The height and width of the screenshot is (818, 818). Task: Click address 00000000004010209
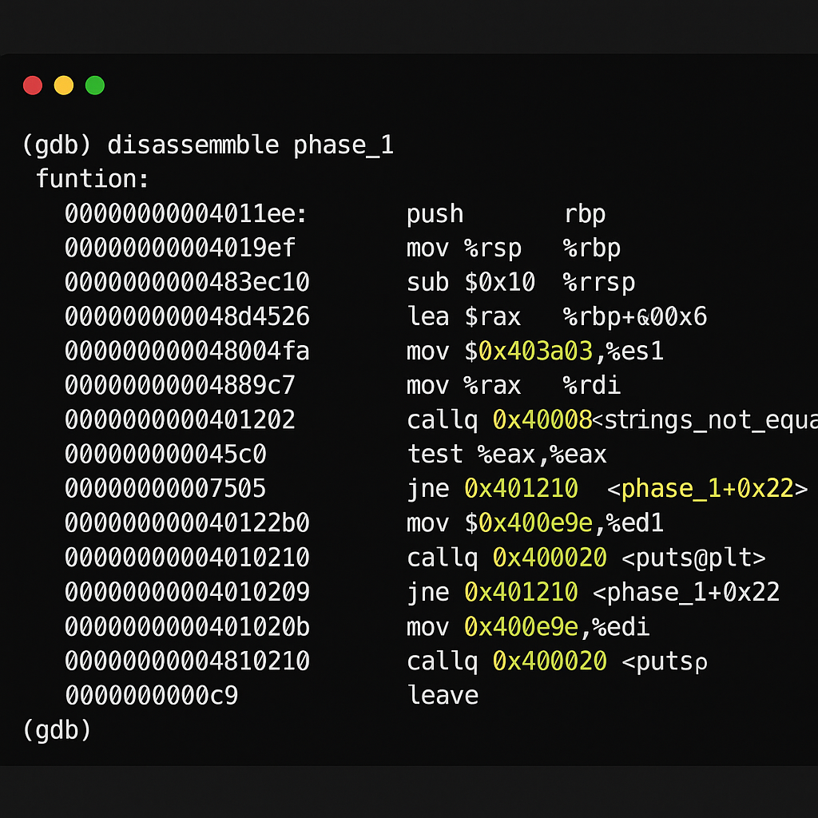187,592
